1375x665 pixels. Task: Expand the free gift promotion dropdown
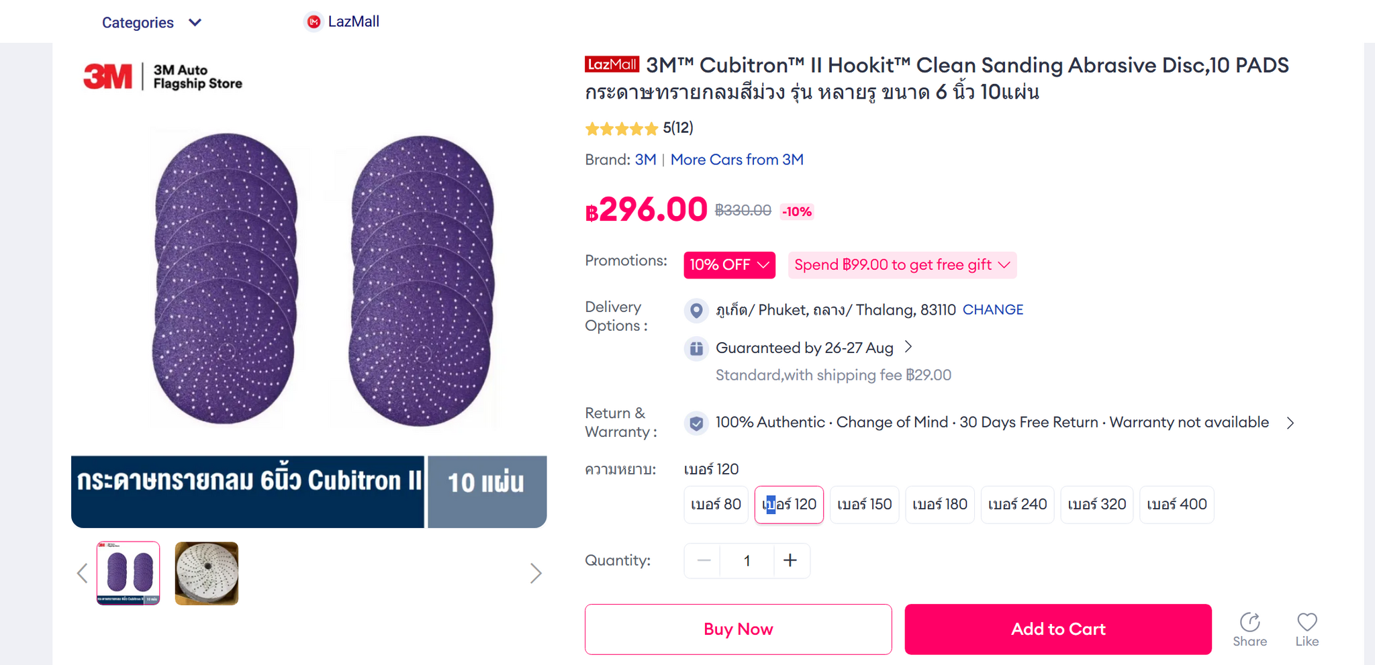(902, 265)
